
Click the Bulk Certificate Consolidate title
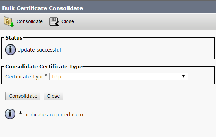pyautogui.click(x=42, y=8)
